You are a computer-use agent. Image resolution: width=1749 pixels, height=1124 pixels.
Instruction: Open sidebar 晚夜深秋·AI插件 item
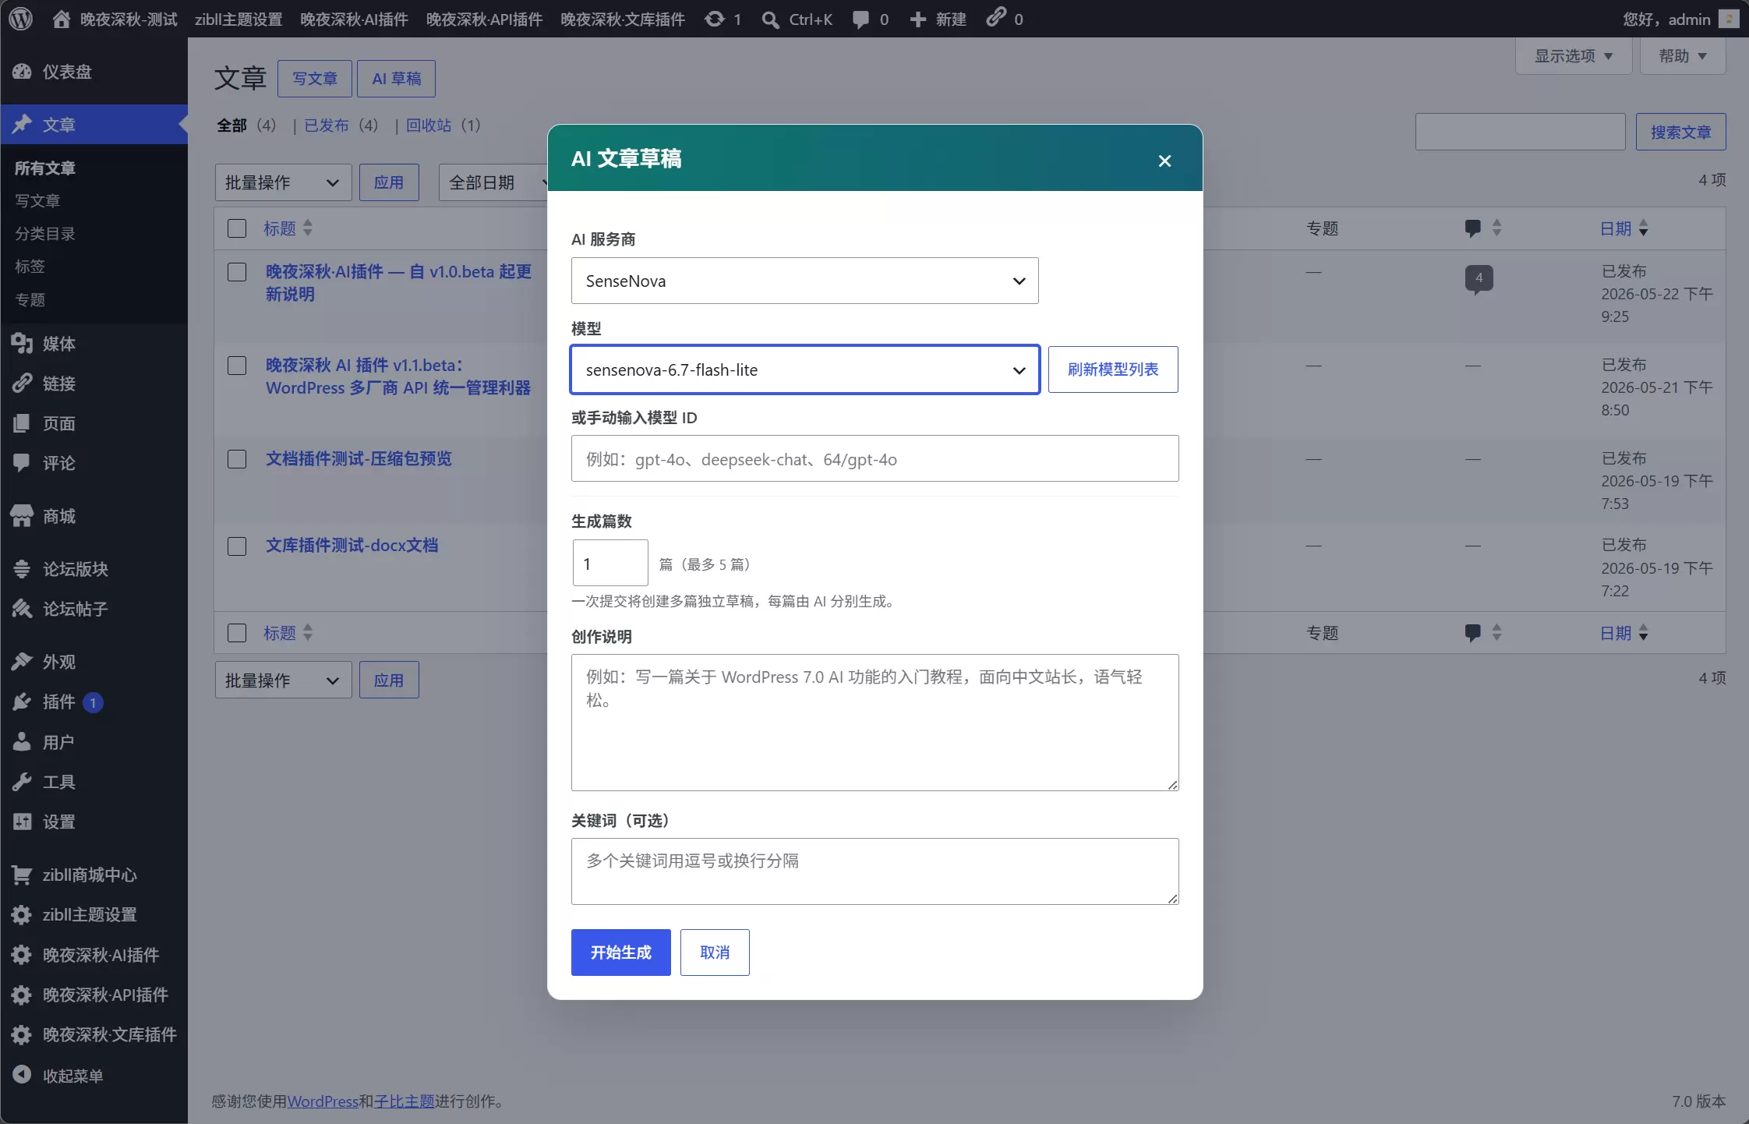pos(94,955)
